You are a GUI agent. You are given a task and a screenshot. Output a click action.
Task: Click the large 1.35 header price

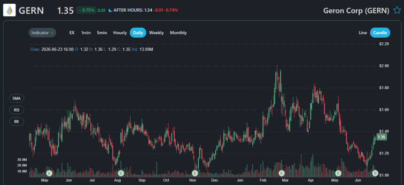click(65, 10)
